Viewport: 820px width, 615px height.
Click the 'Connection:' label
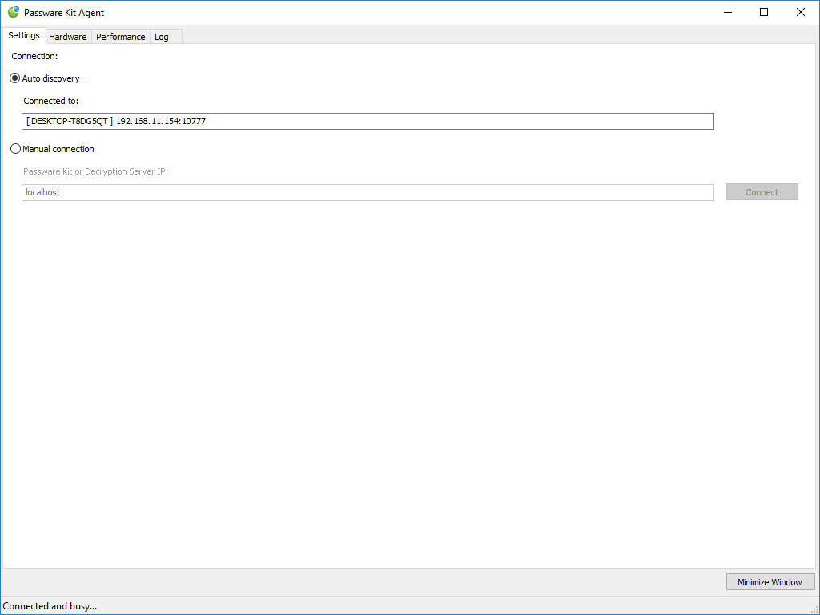coord(34,56)
